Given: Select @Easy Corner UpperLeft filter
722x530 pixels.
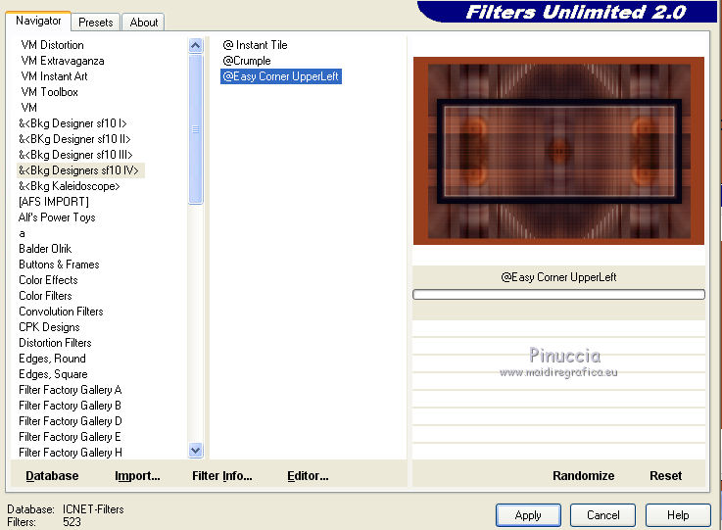Looking at the screenshot, I should tap(281, 76).
